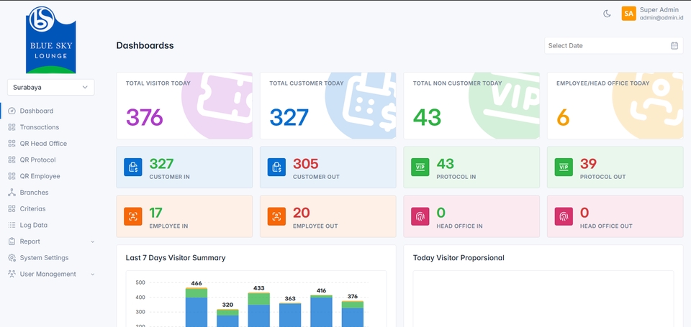This screenshot has width=691, height=327.
Task: Go to QR Head Office page
Action: pos(43,144)
